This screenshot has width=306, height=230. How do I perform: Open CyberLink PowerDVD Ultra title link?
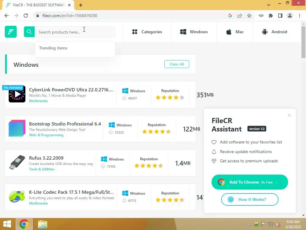(71, 90)
